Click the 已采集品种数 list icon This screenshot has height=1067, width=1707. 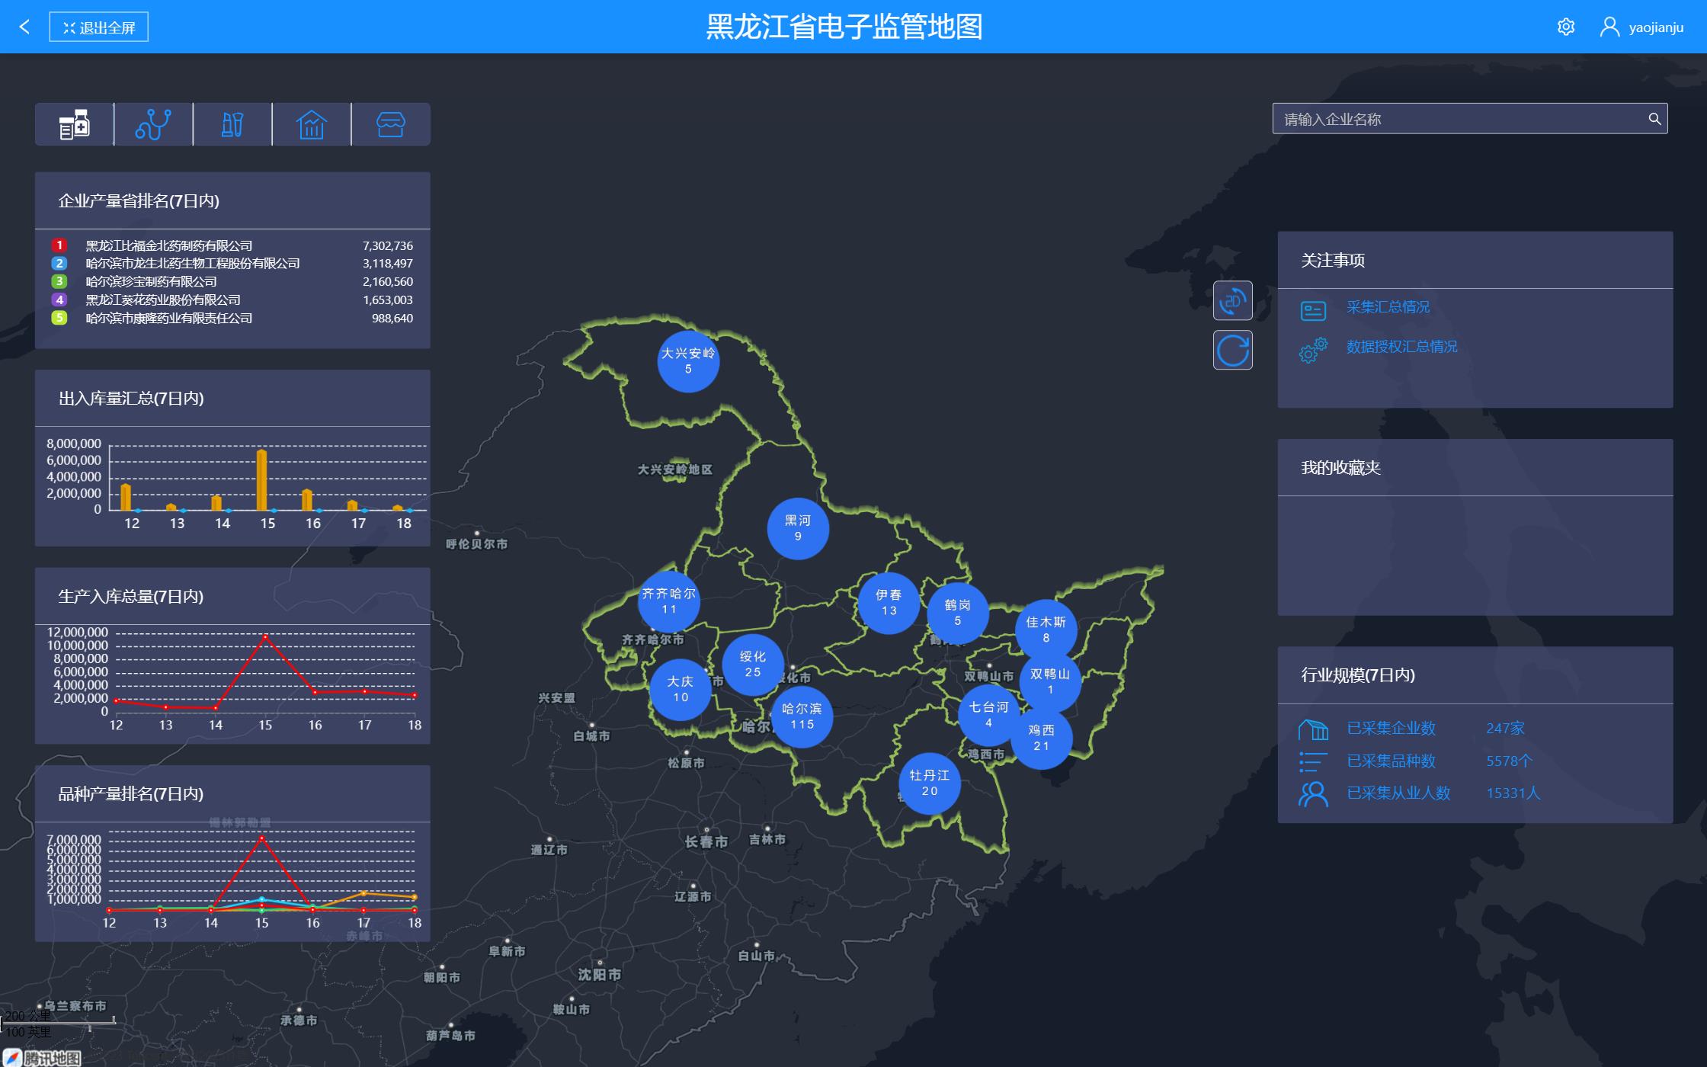point(1313,761)
